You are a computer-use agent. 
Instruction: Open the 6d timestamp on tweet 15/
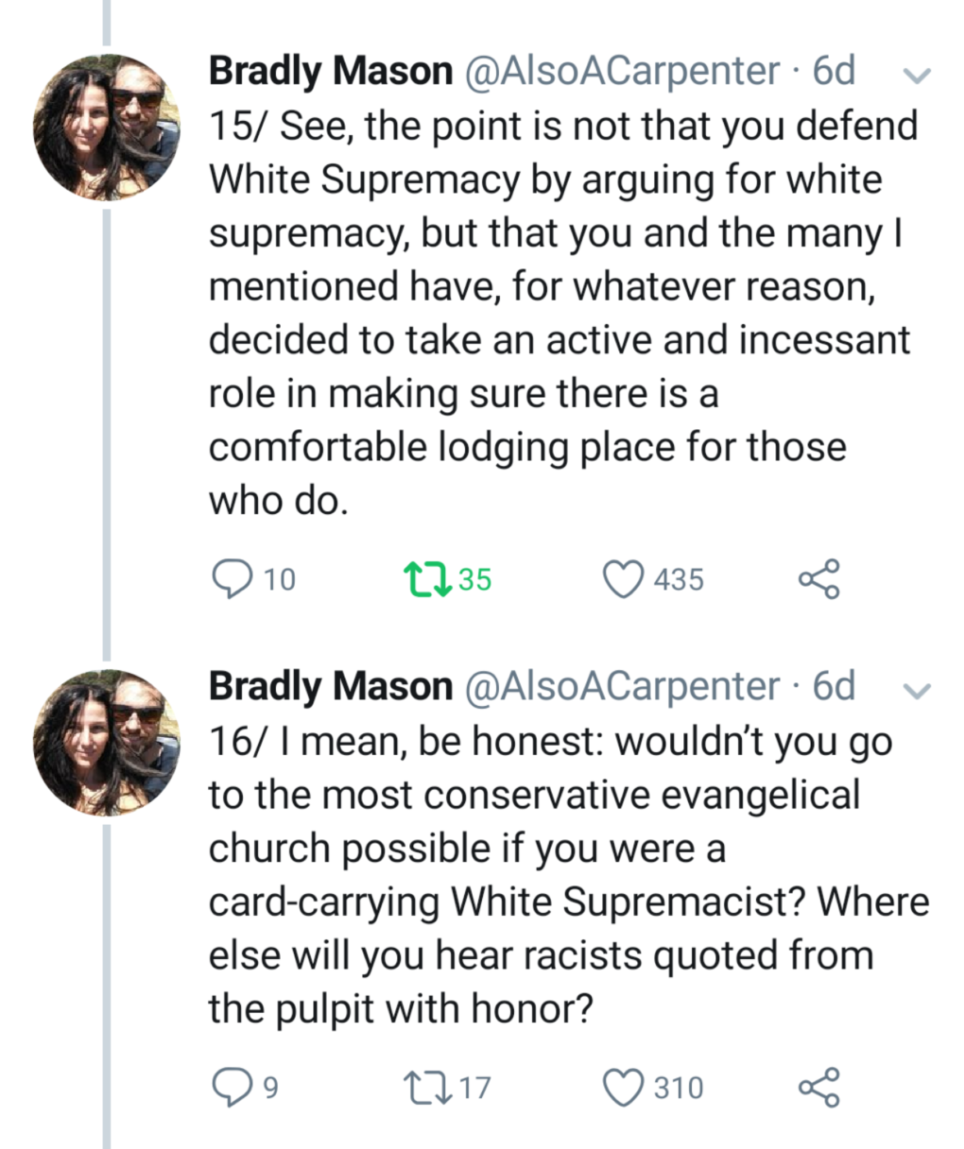pos(834,71)
